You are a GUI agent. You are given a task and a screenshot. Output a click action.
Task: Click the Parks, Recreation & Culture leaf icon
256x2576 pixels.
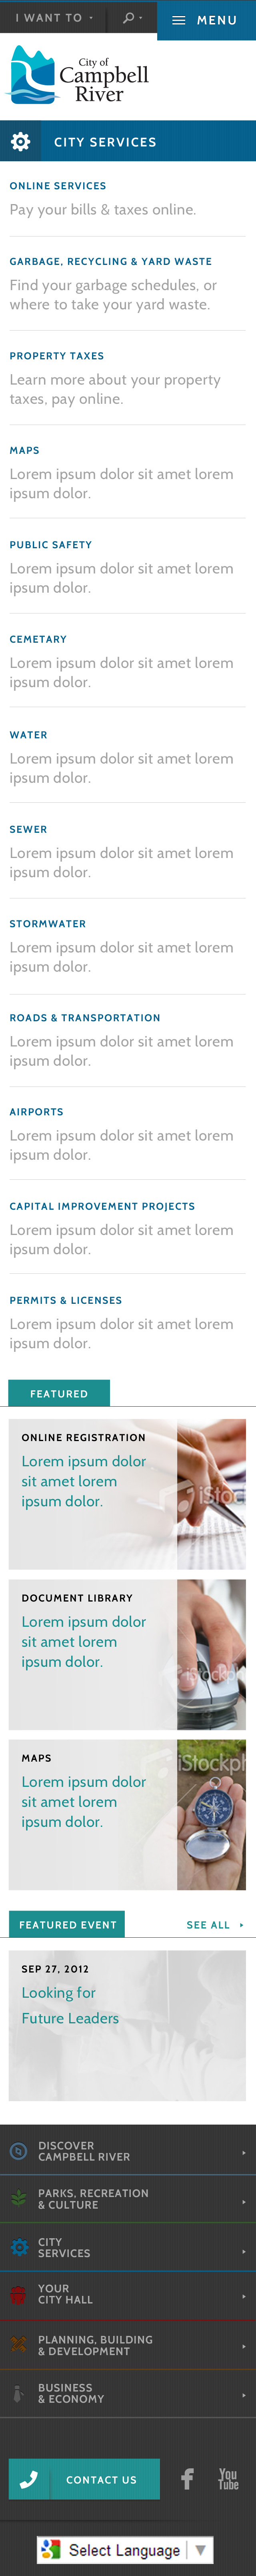pos(18,2199)
